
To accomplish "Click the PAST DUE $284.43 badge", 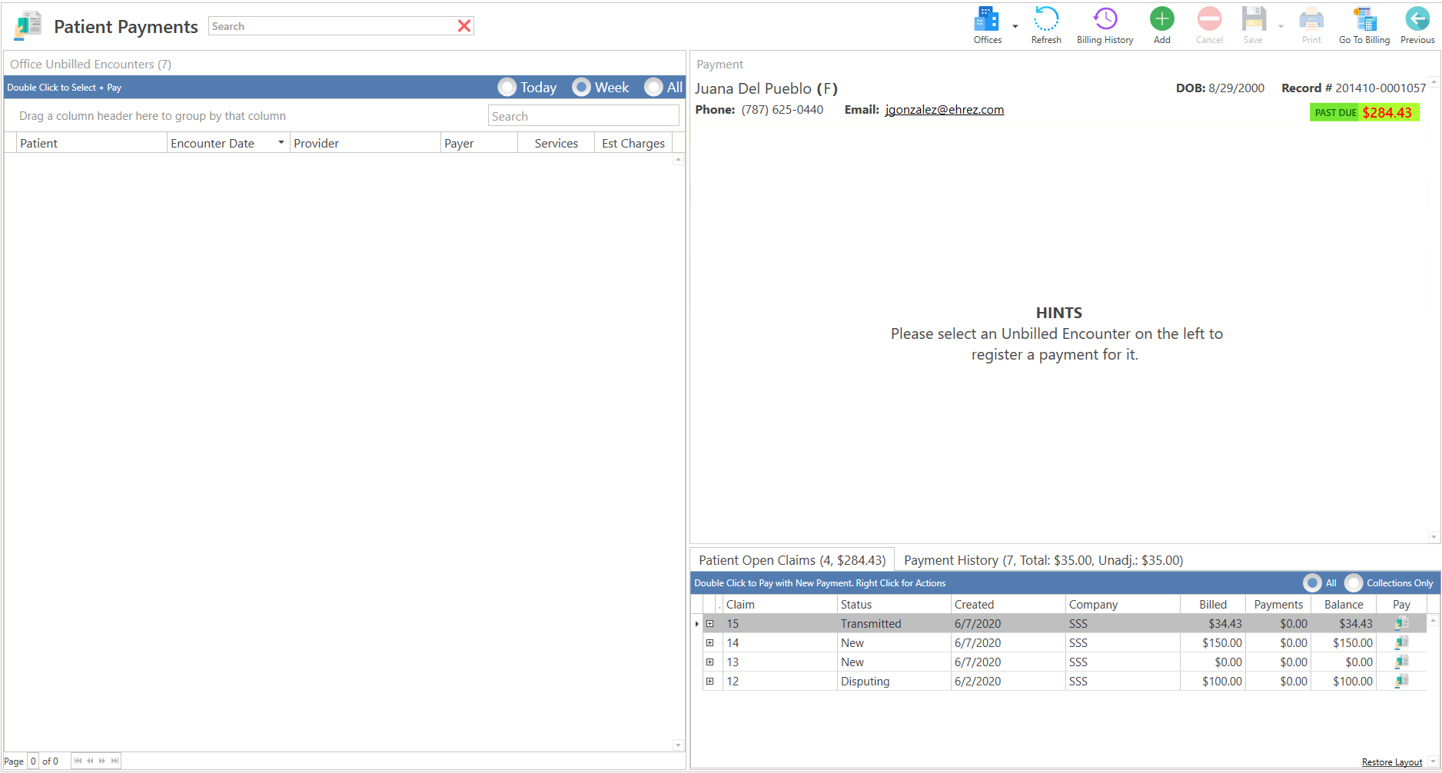I will click(1364, 112).
